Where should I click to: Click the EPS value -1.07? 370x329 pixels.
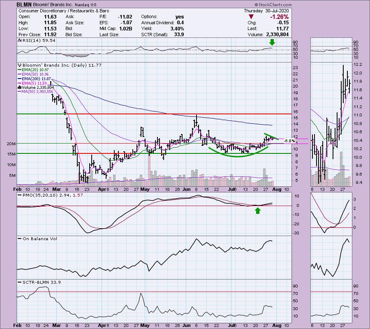tap(126, 23)
